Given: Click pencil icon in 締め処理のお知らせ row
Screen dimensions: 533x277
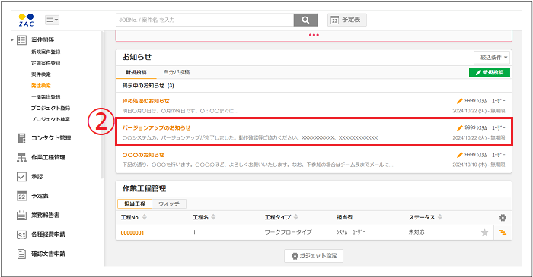Looking at the screenshot, I should 460,101.
